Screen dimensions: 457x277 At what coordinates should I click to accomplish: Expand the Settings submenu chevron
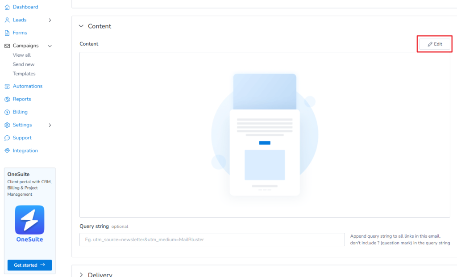point(50,125)
